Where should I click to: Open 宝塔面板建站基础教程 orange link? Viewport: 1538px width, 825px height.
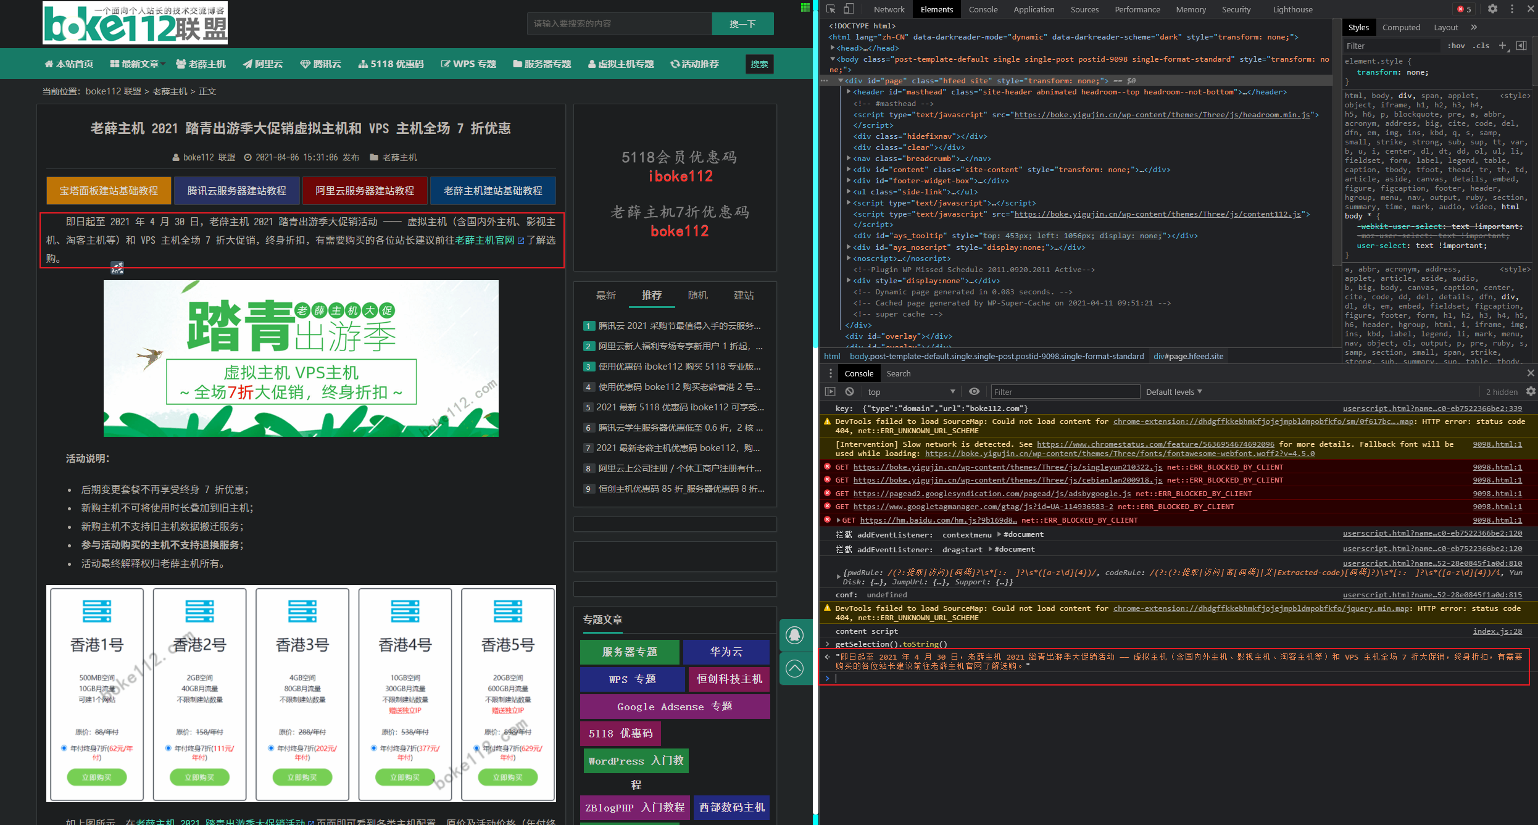tap(109, 191)
